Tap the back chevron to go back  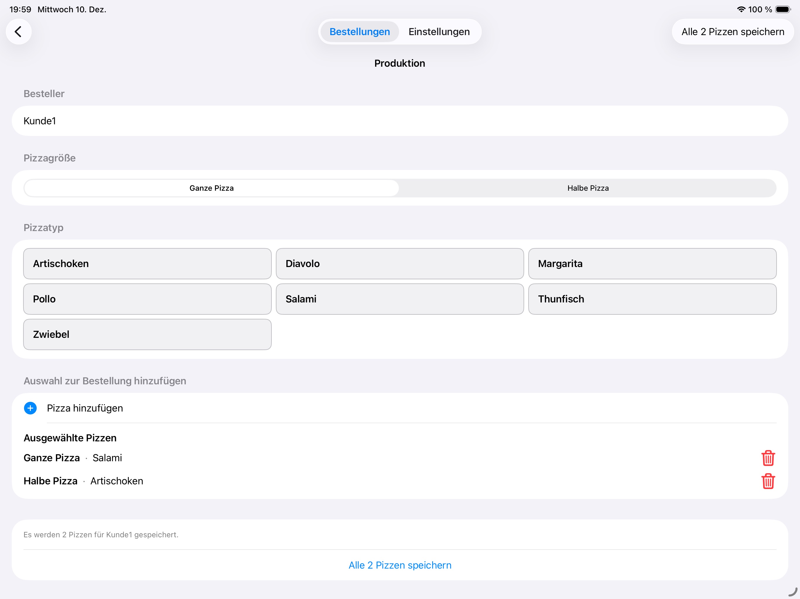coord(18,31)
